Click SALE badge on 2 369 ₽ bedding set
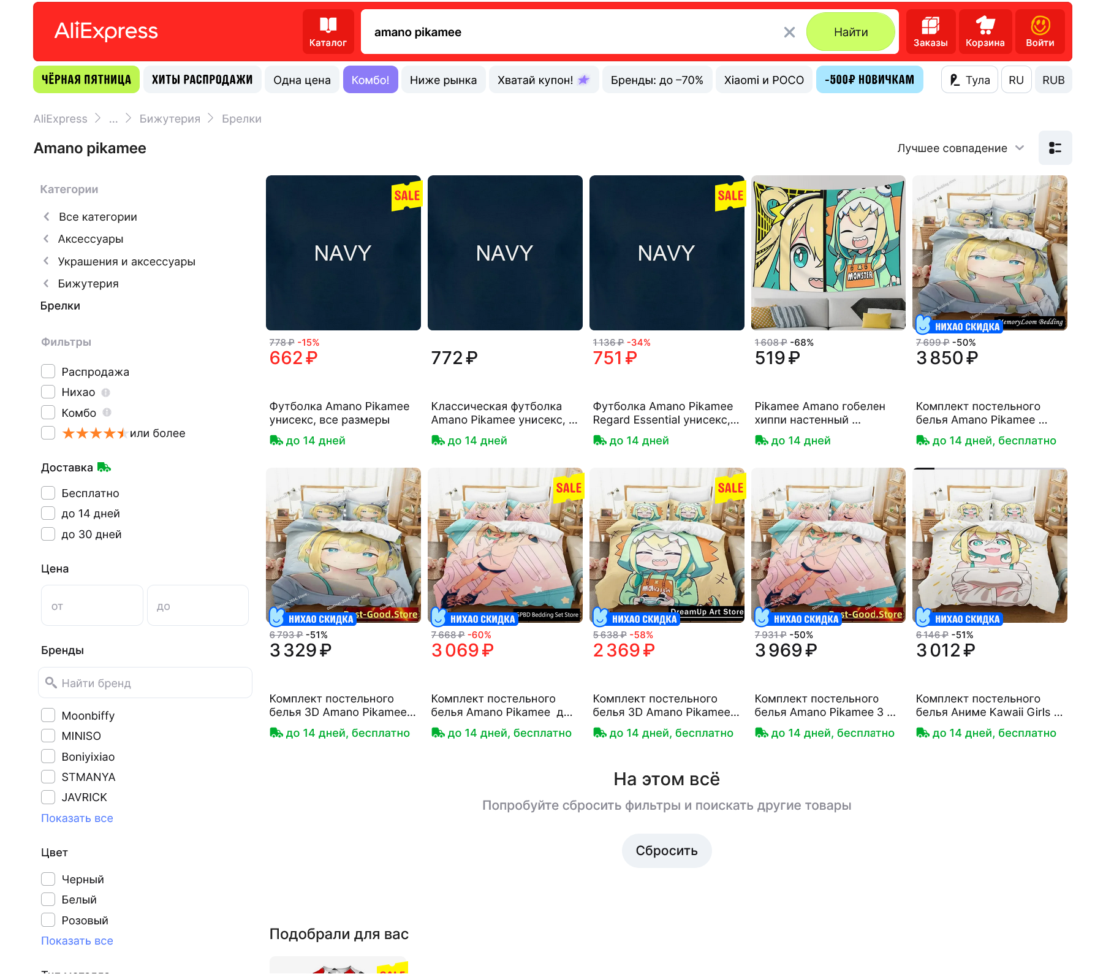This screenshot has width=1114, height=974. coord(730,488)
